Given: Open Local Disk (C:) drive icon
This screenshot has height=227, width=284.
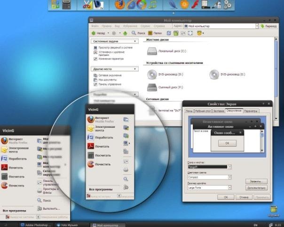Looking at the screenshot, I should pos(152,50).
